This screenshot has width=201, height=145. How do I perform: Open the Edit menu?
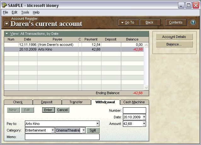tap(14, 12)
